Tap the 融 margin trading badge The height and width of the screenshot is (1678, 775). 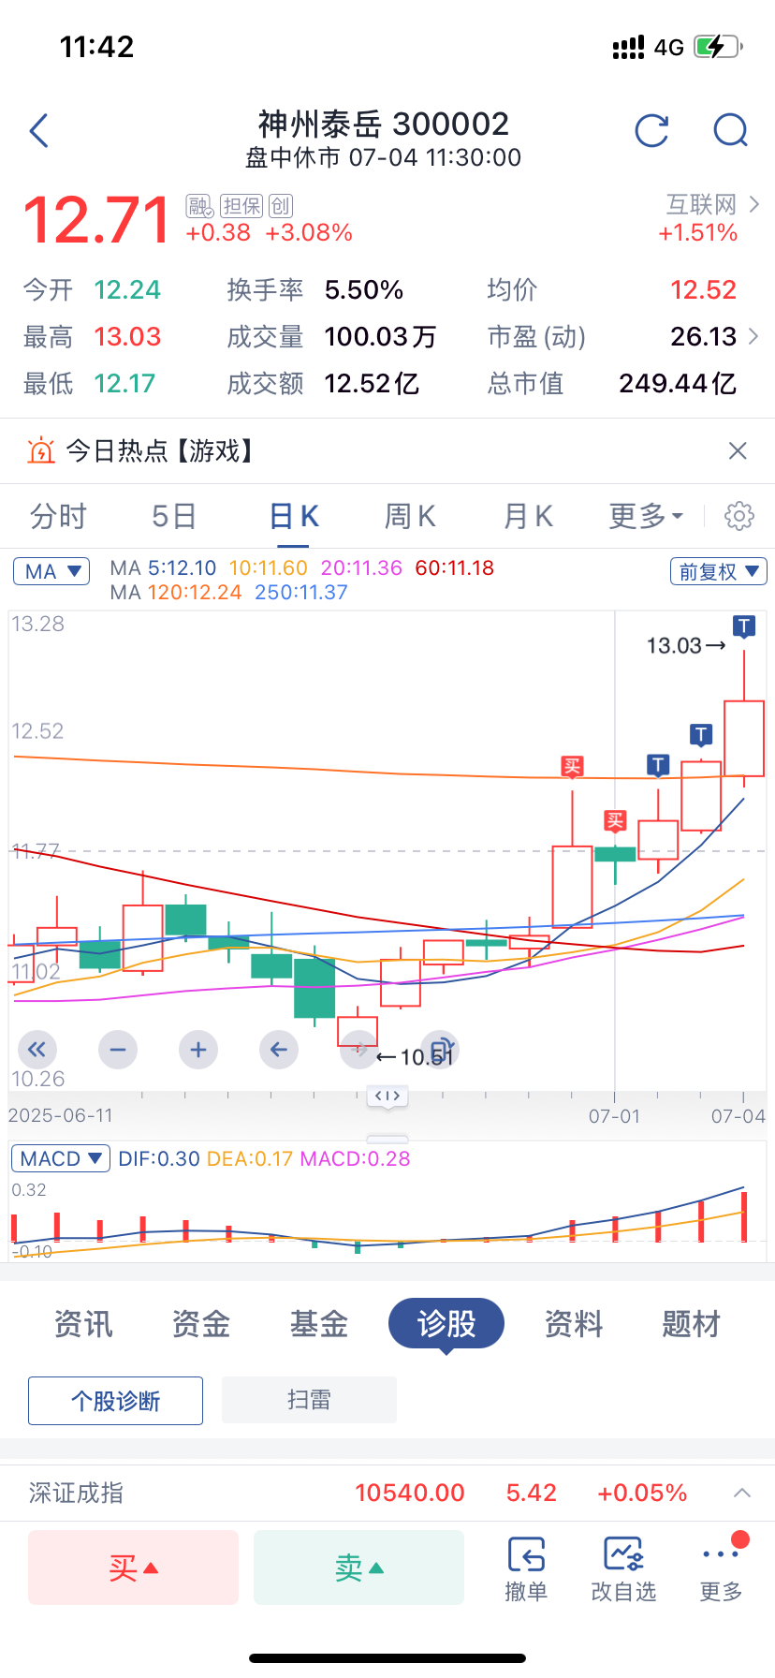(x=199, y=206)
